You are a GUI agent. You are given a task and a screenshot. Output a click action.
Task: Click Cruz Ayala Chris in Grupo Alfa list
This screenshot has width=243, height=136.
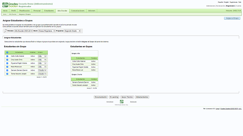[x=78, y=64]
